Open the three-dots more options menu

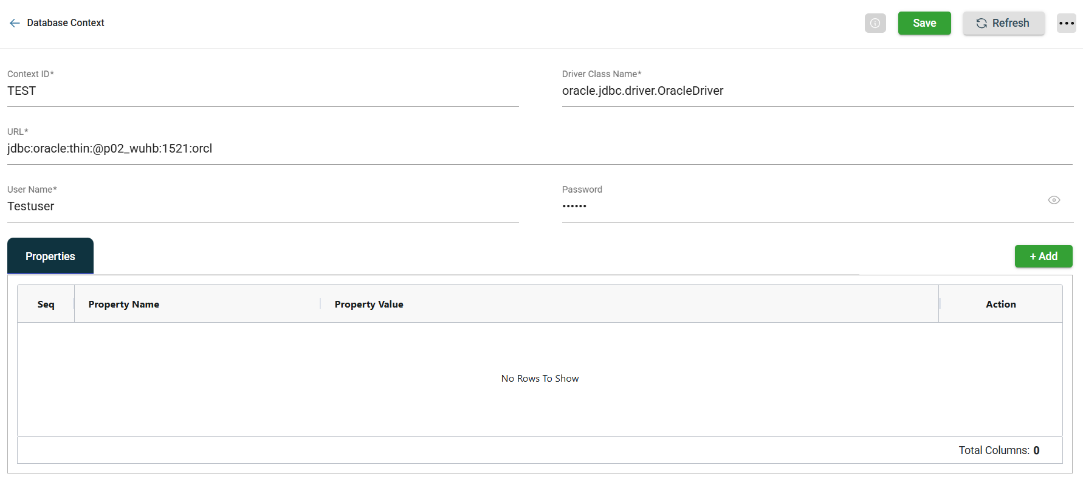coord(1066,23)
